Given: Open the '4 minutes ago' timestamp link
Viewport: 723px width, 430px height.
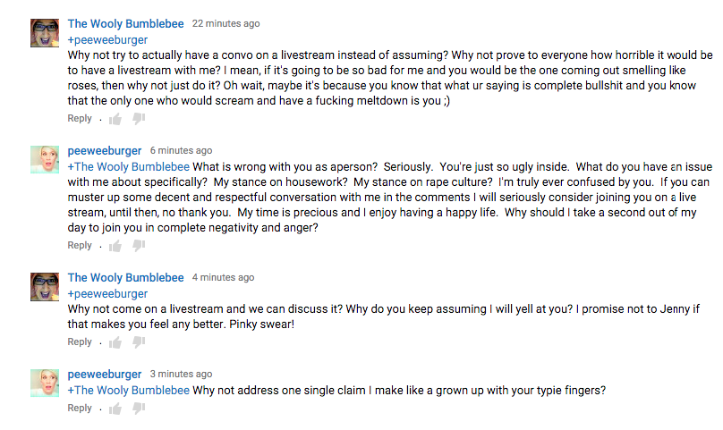Looking at the screenshot, I should pos(223,277).
